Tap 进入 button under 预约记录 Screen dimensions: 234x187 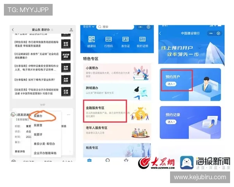tap(171, 122)
